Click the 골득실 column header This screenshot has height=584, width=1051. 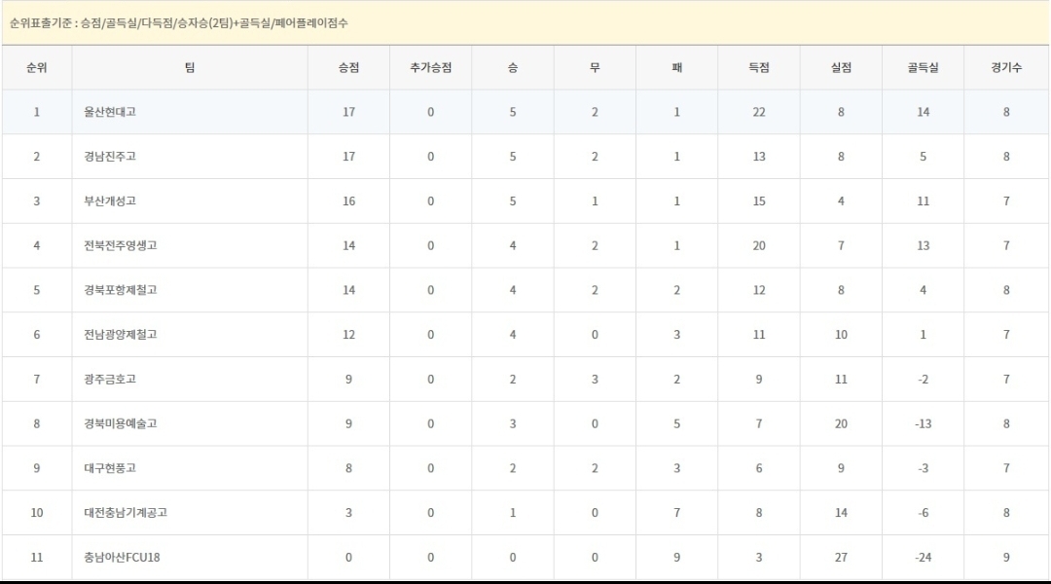[923, 68]
